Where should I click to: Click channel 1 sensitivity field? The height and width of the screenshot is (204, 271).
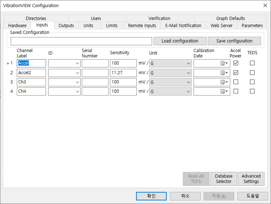(x=123, y=63)
